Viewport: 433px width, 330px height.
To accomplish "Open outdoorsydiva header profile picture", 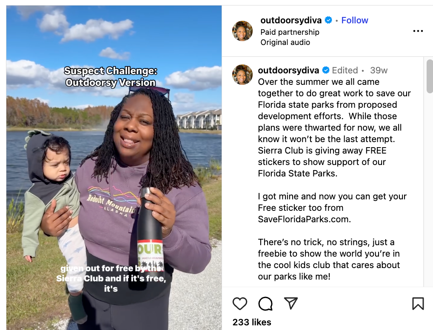I will 242,31.
